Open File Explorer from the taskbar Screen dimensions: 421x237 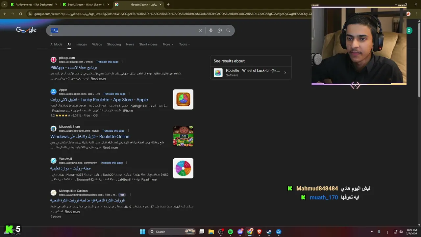(x=211, y=232)
